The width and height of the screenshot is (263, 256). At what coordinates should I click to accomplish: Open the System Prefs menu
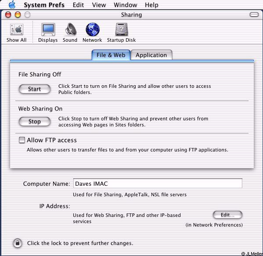44,5
